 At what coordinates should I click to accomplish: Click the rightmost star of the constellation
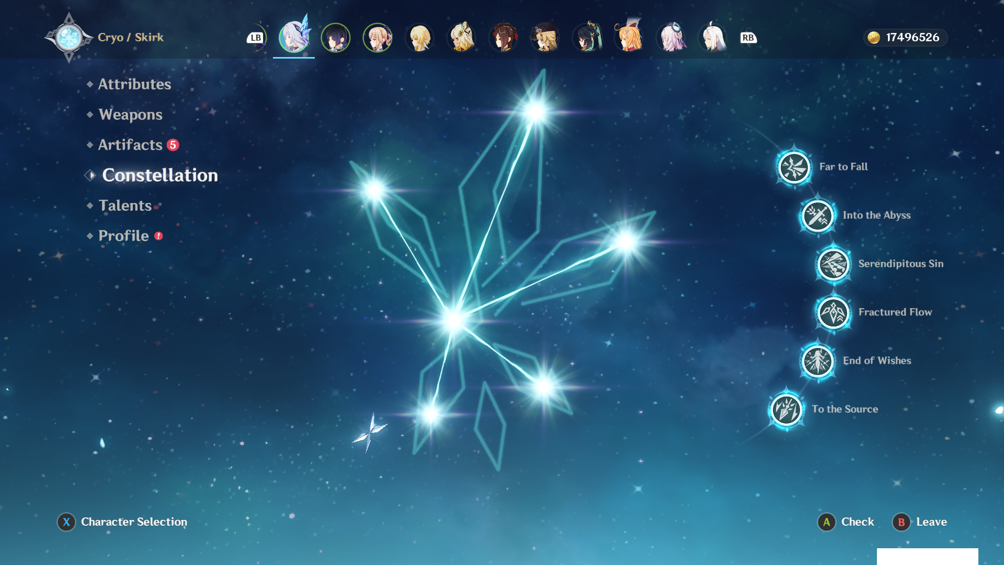625,242
